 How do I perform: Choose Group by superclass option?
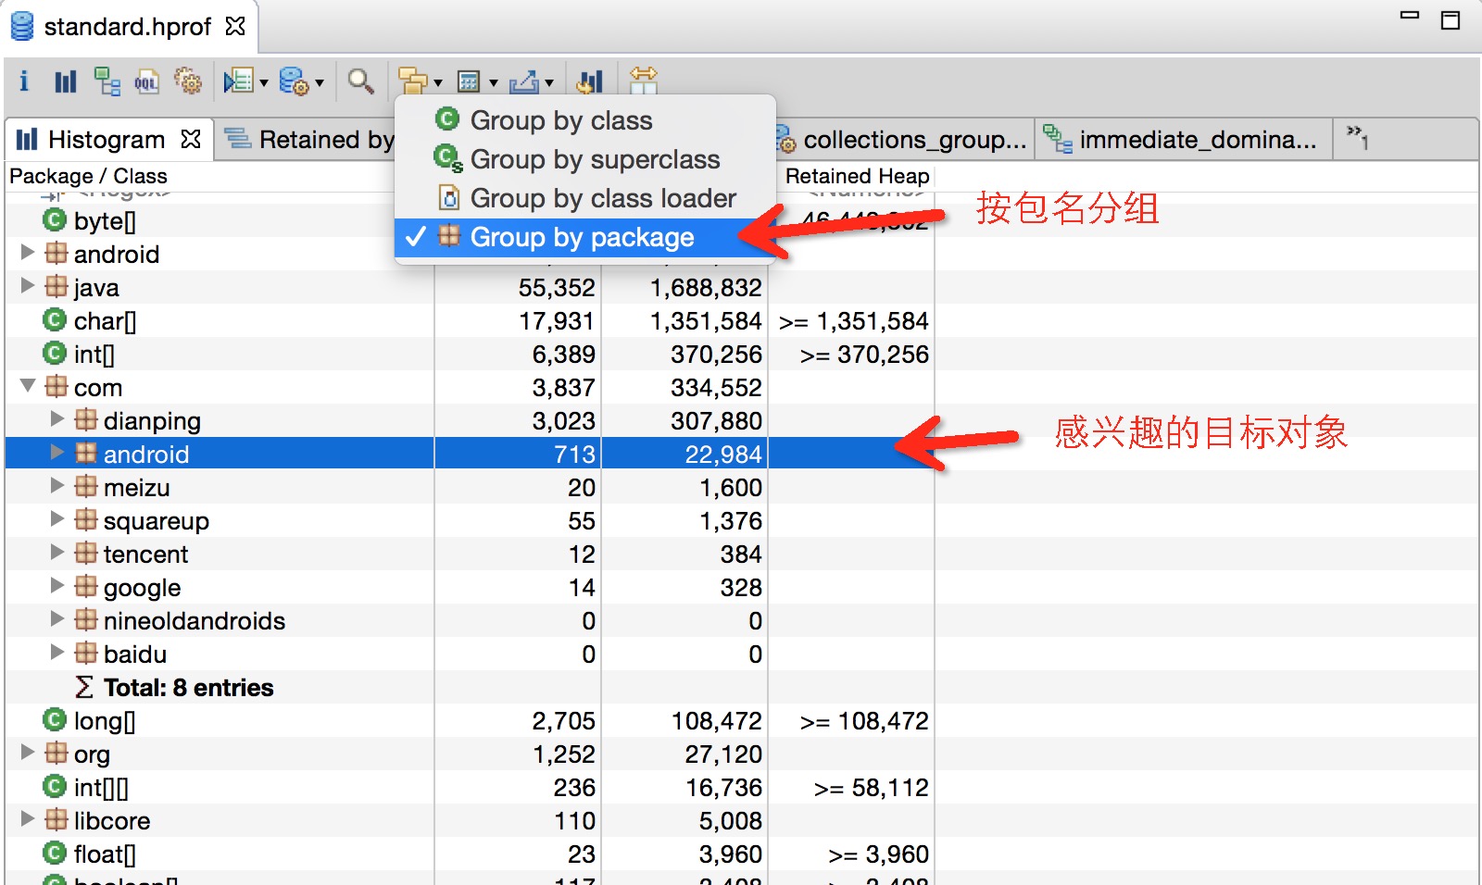click(595, 159)
